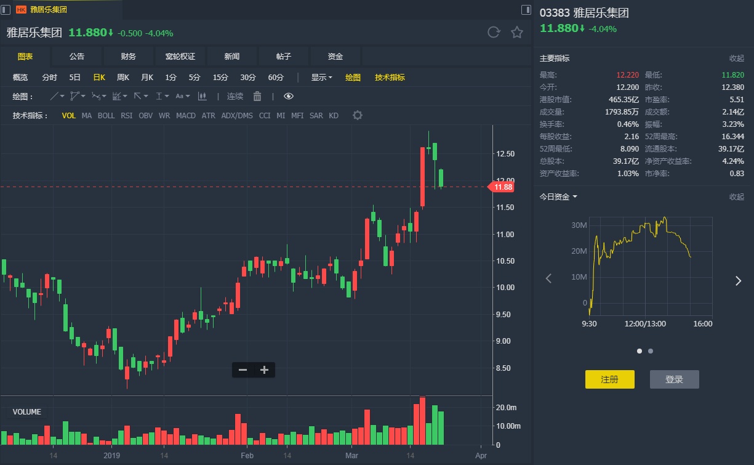
Task: Enable the MACD technical indicator
Action: (186, 115)
